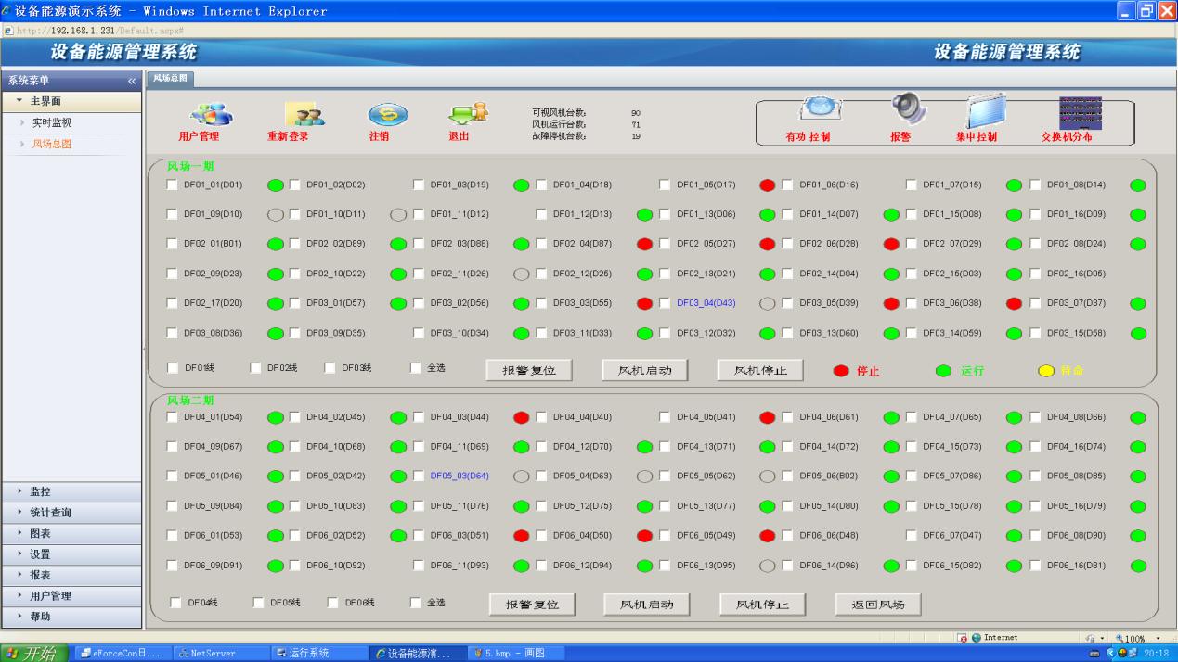Collapse the 系统菜单 panel with double-arrow
The image size is (1178, 662).
pos(132,82)
